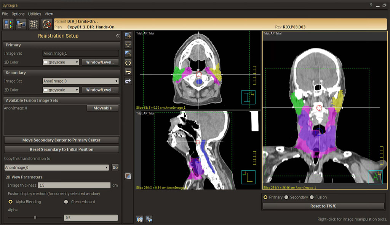Click Reset Secondary to Initial Position
Screen dimensions: 390x225
tap(61, 149)
